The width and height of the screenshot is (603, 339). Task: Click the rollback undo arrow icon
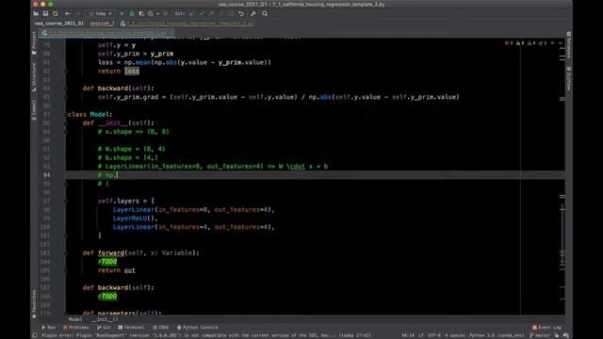(x=241, y=13)
